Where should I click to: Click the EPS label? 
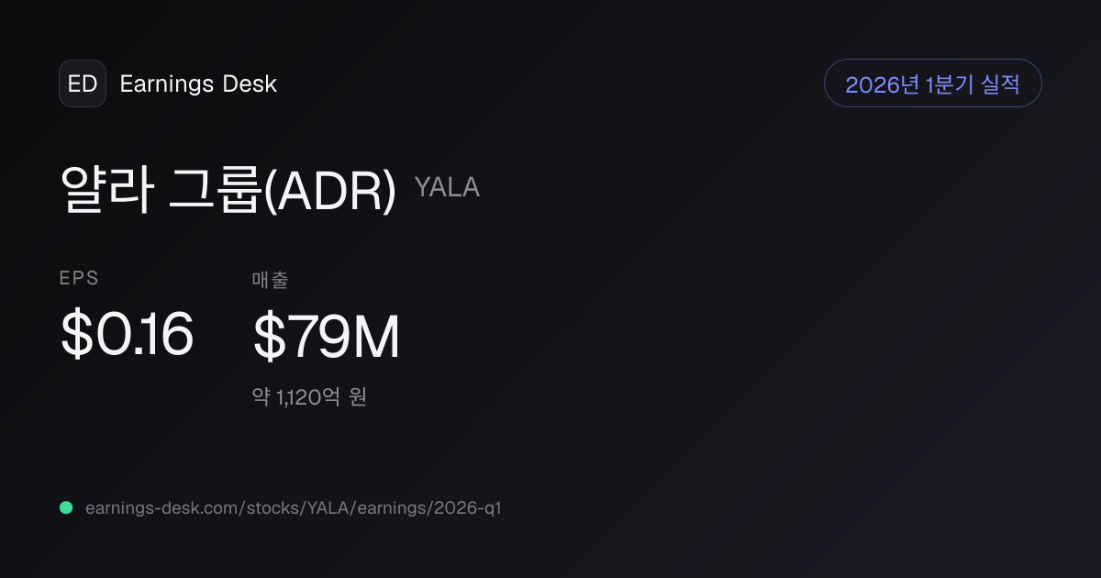[79, 279]
